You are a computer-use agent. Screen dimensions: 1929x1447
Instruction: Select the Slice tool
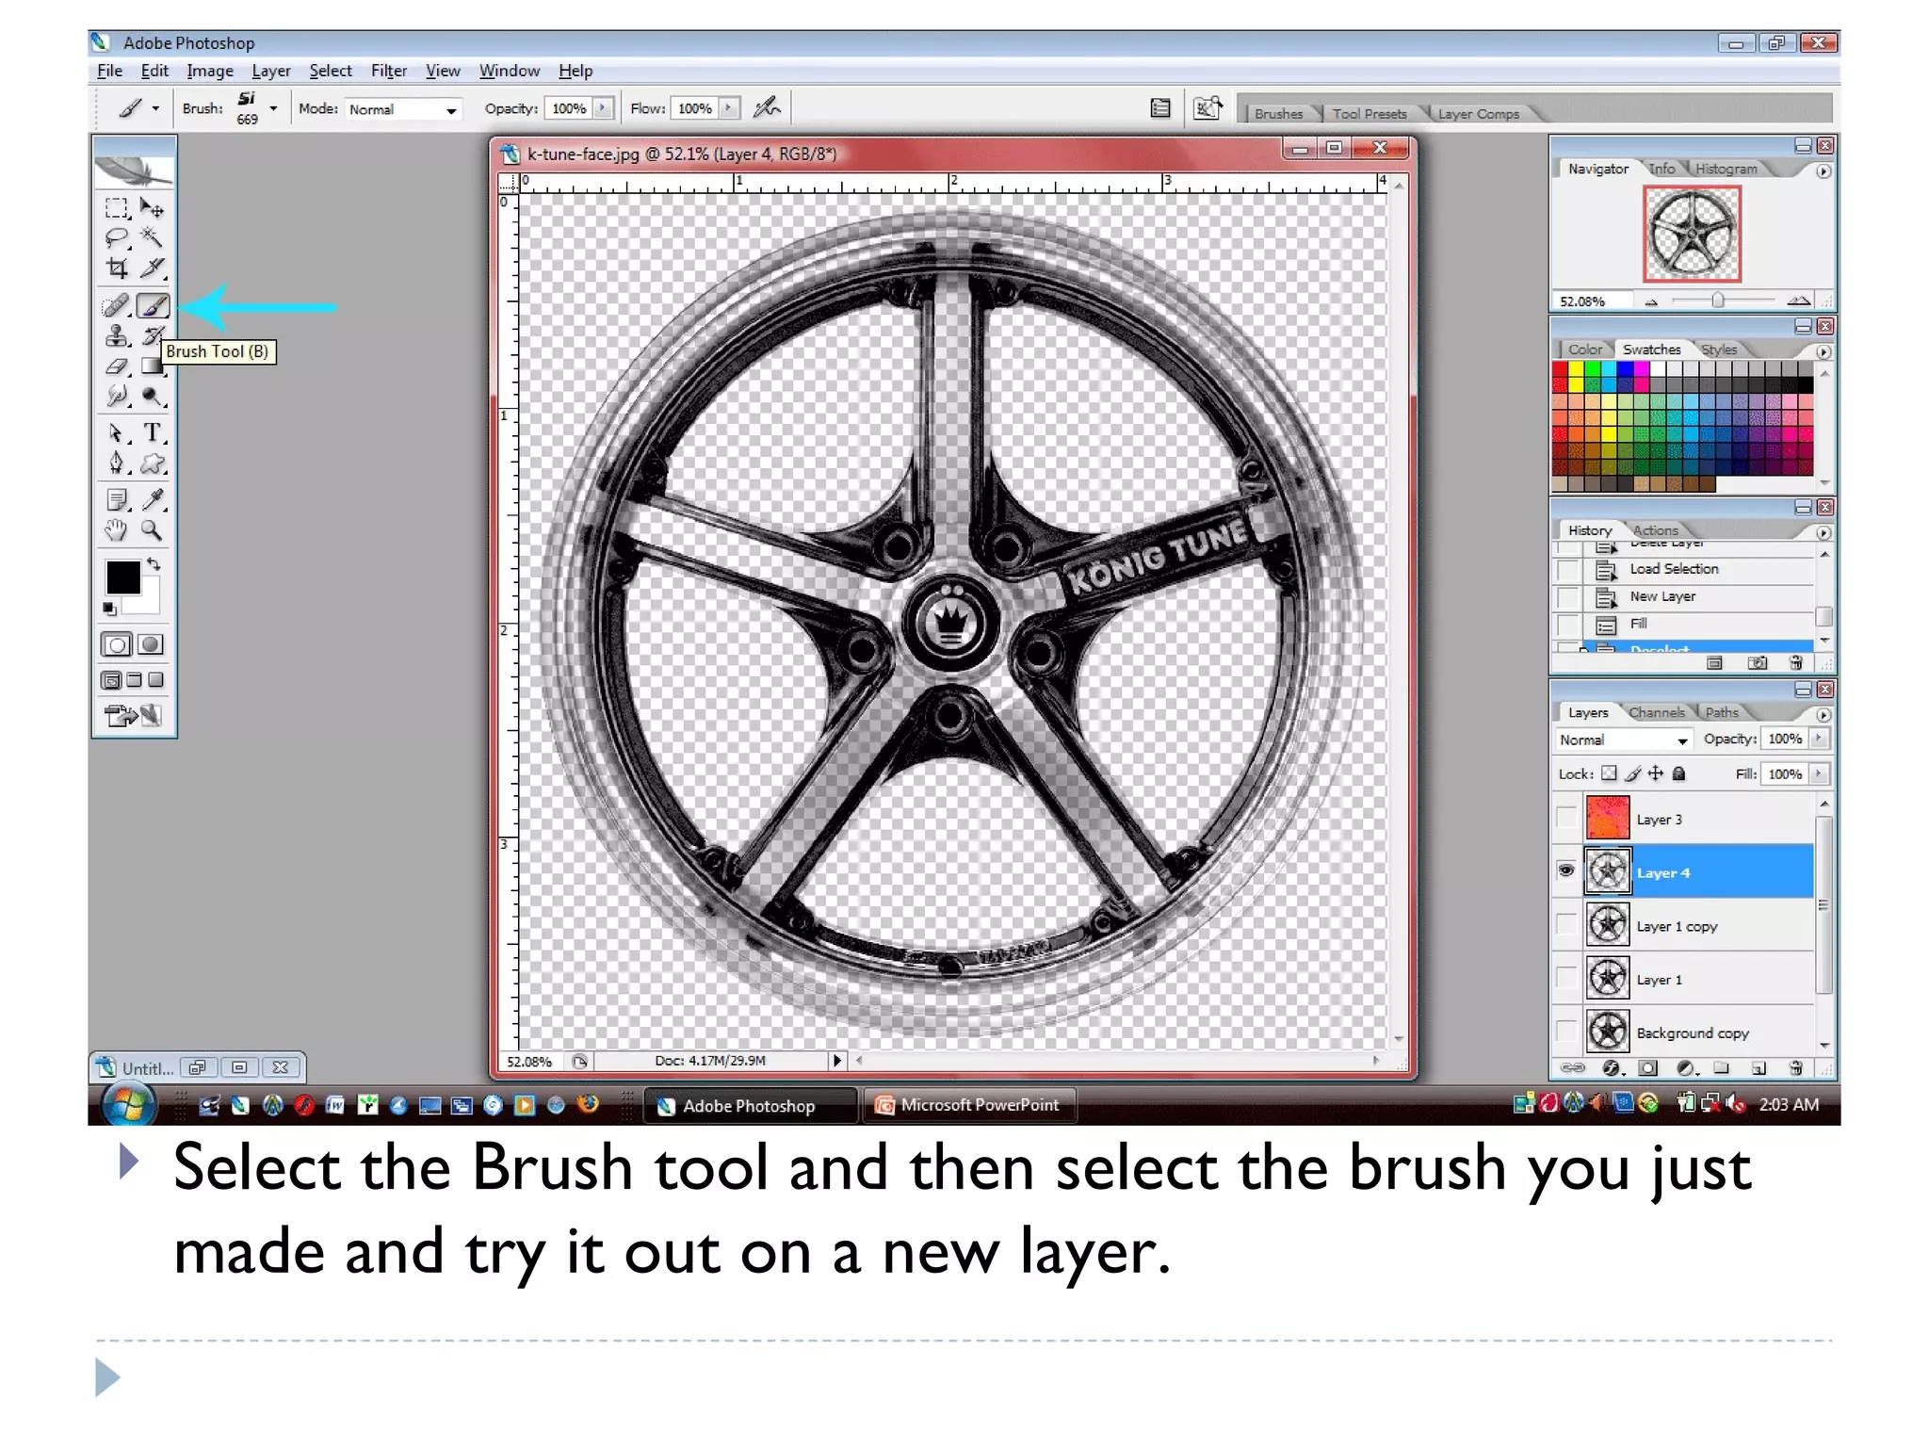point(152,268)
